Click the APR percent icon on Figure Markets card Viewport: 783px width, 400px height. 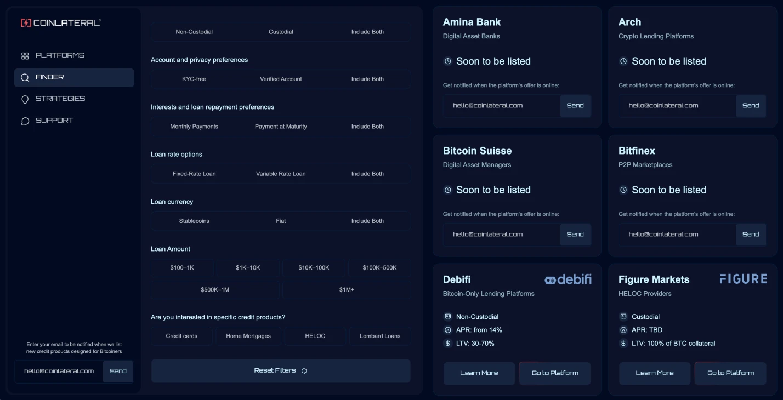623,330
